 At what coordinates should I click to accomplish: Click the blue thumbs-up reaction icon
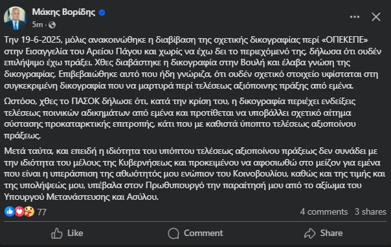point(10,211)
